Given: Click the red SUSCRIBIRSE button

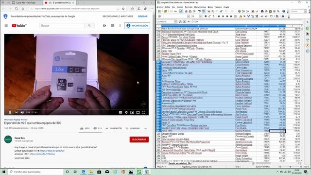Looking at the screenshot, I should pyautogui.click(x=139, y=140).
